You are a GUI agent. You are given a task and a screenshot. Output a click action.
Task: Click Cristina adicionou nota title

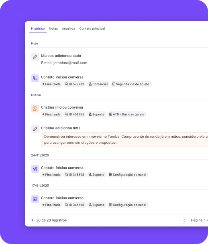pyautogui.click(x=61, y=128)
